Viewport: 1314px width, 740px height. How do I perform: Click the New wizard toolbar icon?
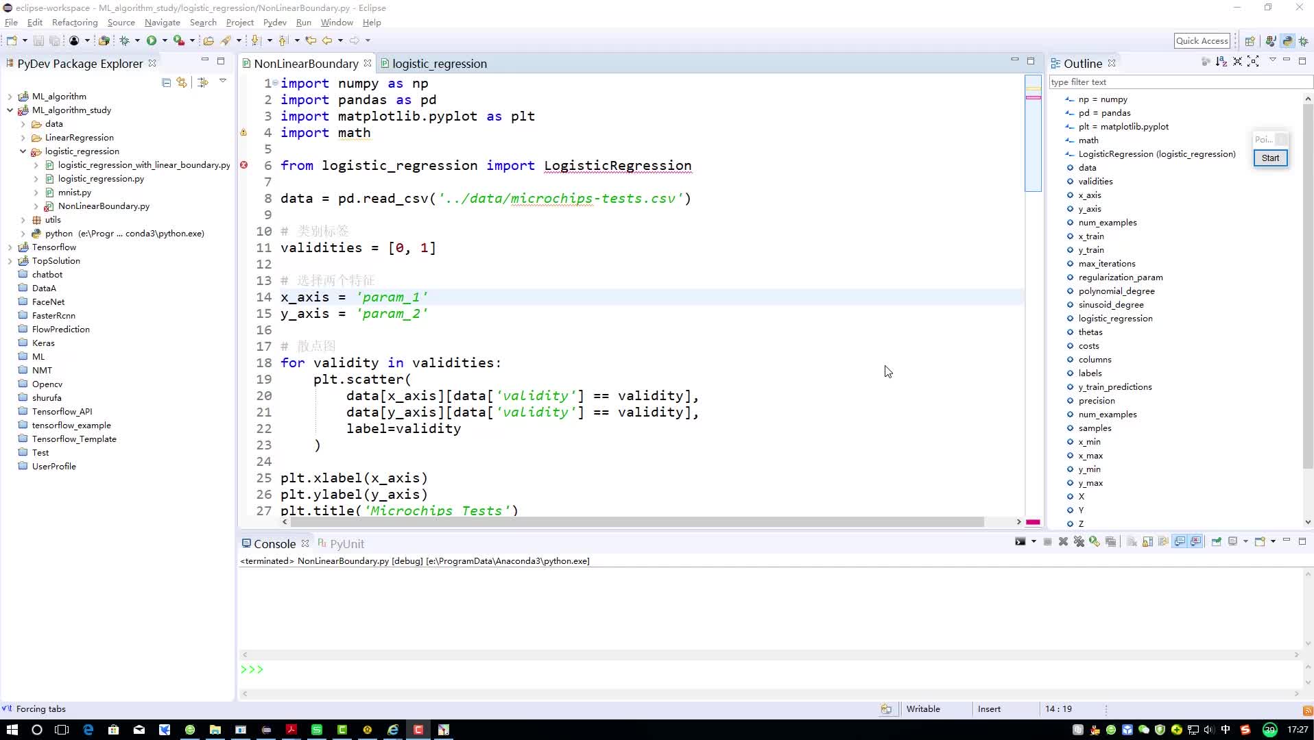[12, 40]
